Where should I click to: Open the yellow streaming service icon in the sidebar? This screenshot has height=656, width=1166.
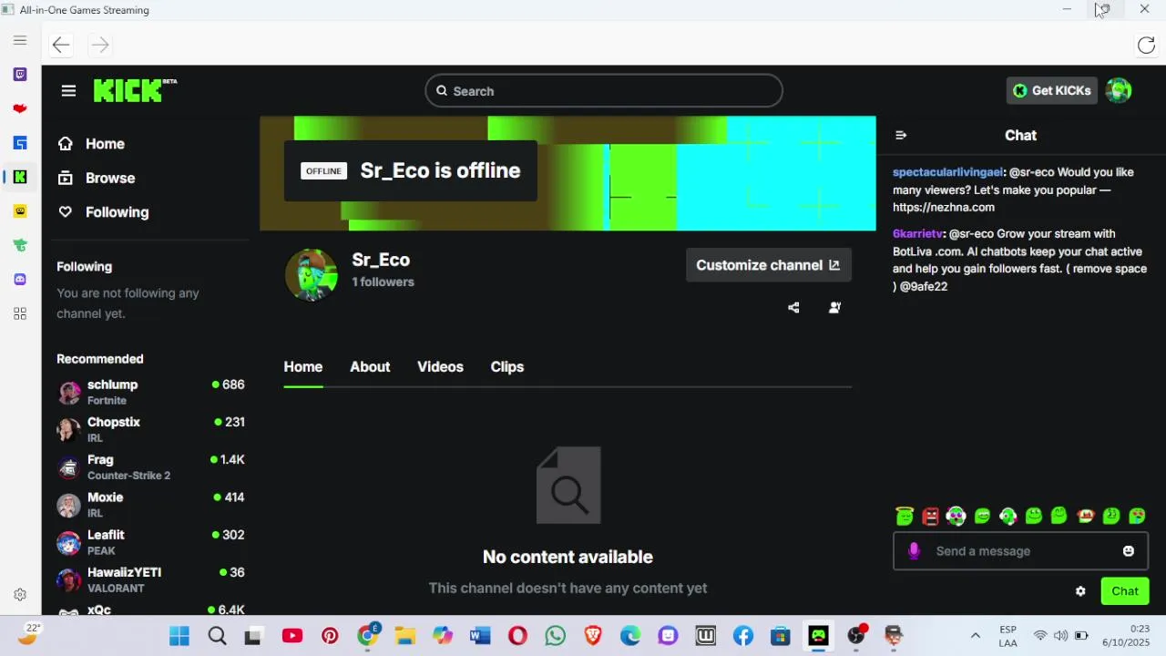(x=20, y=210)
